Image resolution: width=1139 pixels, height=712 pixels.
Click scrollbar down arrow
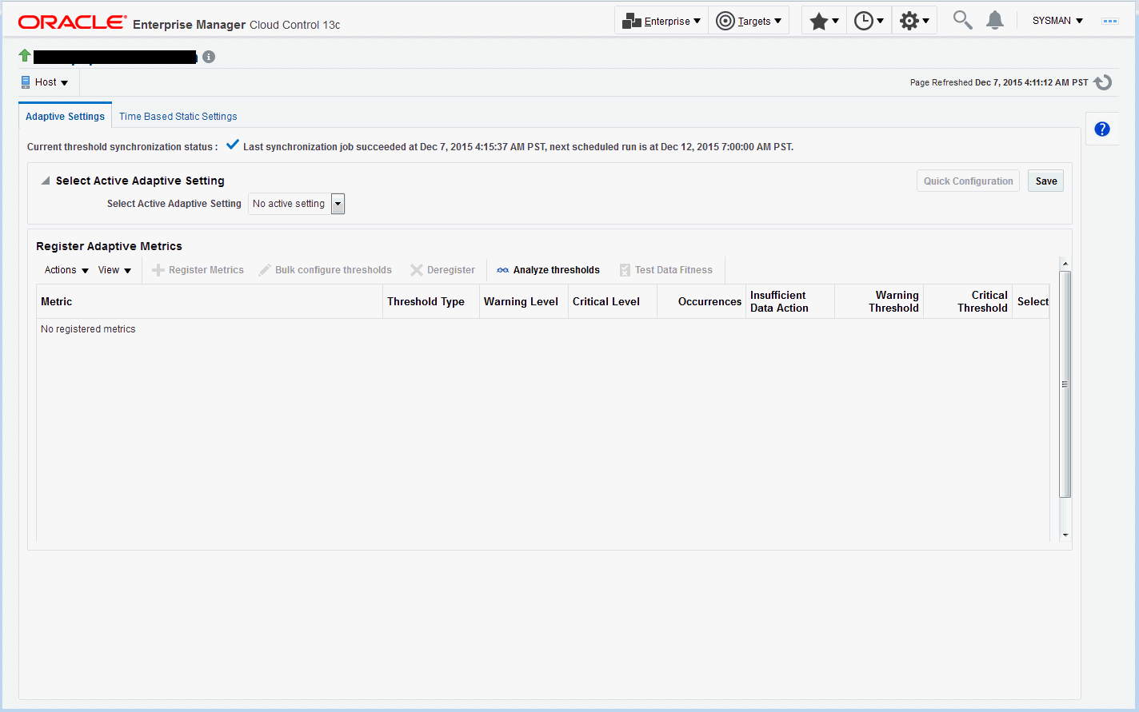point(1065,535)
